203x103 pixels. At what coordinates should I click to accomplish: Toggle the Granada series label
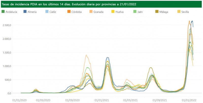pos(98,12)
